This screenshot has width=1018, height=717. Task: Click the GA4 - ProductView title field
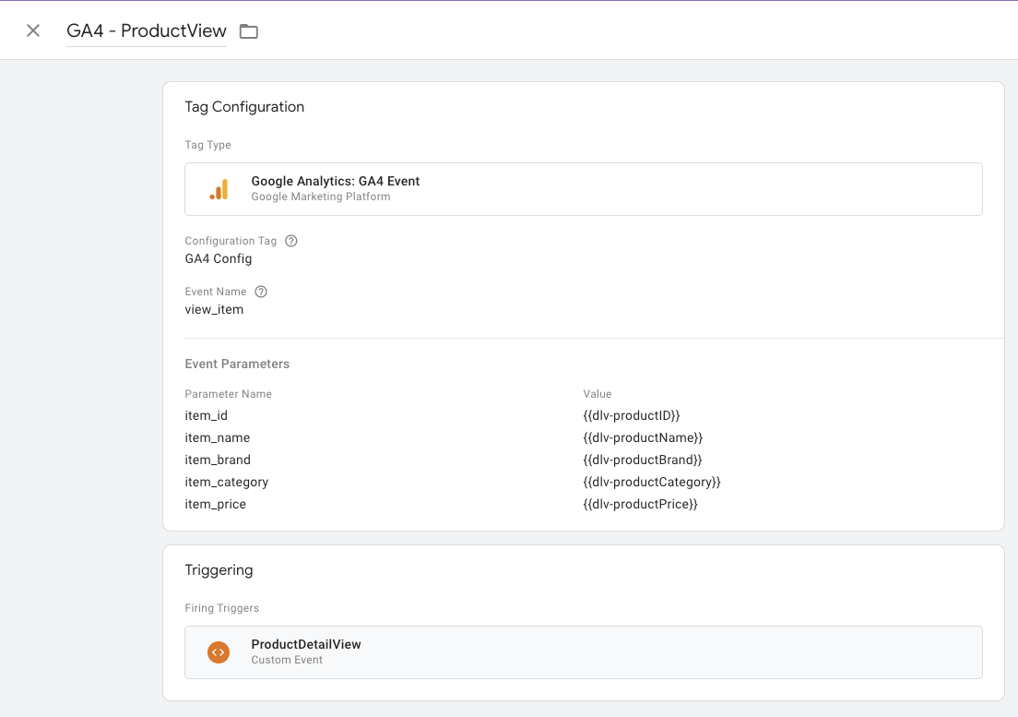tap(145, 30)
